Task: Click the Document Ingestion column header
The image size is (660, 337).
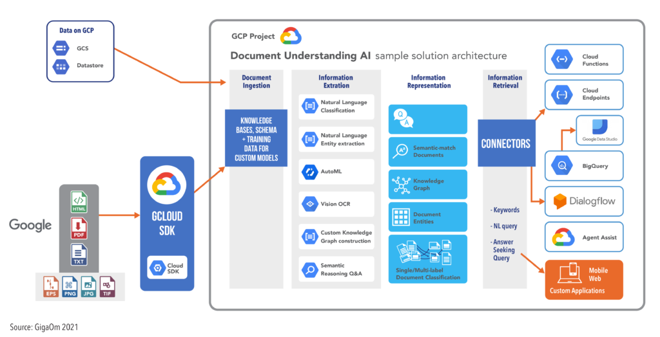Action: [257, 82]
